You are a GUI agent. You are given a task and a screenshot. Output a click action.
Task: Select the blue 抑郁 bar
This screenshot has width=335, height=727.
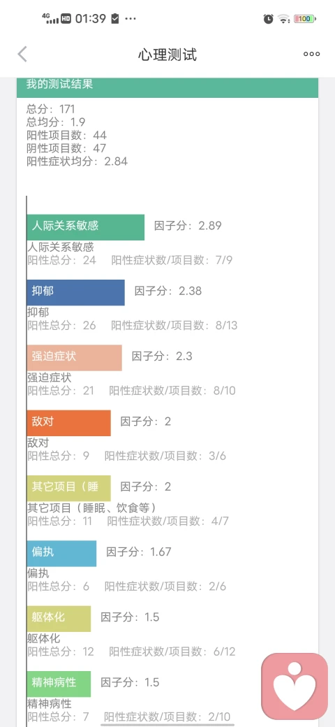click(x=75, y=292)
